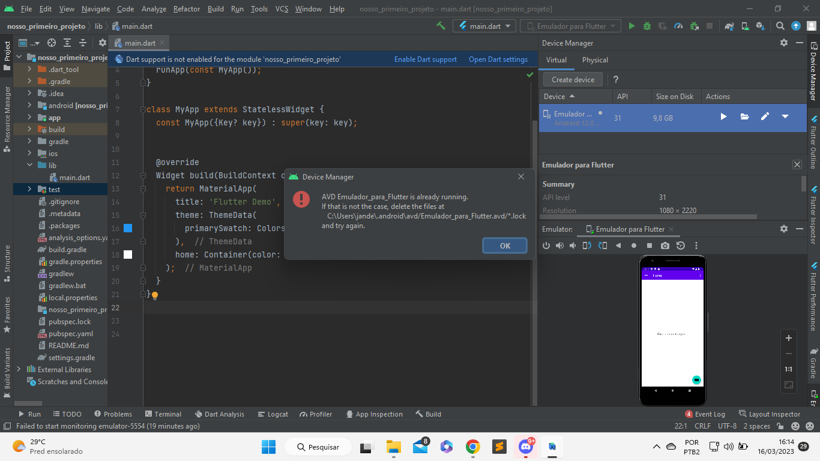Click the emulator Home circle icon

(x=634, y=246)
